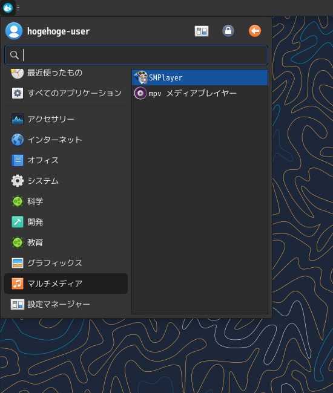The width and height of the screenshot is (333, 393).
Task: Open the システム category
Action: pos(66,181)
